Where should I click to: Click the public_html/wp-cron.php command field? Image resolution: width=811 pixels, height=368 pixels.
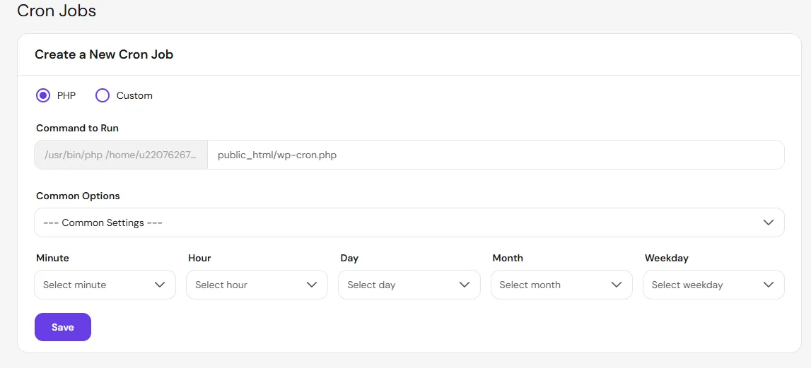click(496, 155)
